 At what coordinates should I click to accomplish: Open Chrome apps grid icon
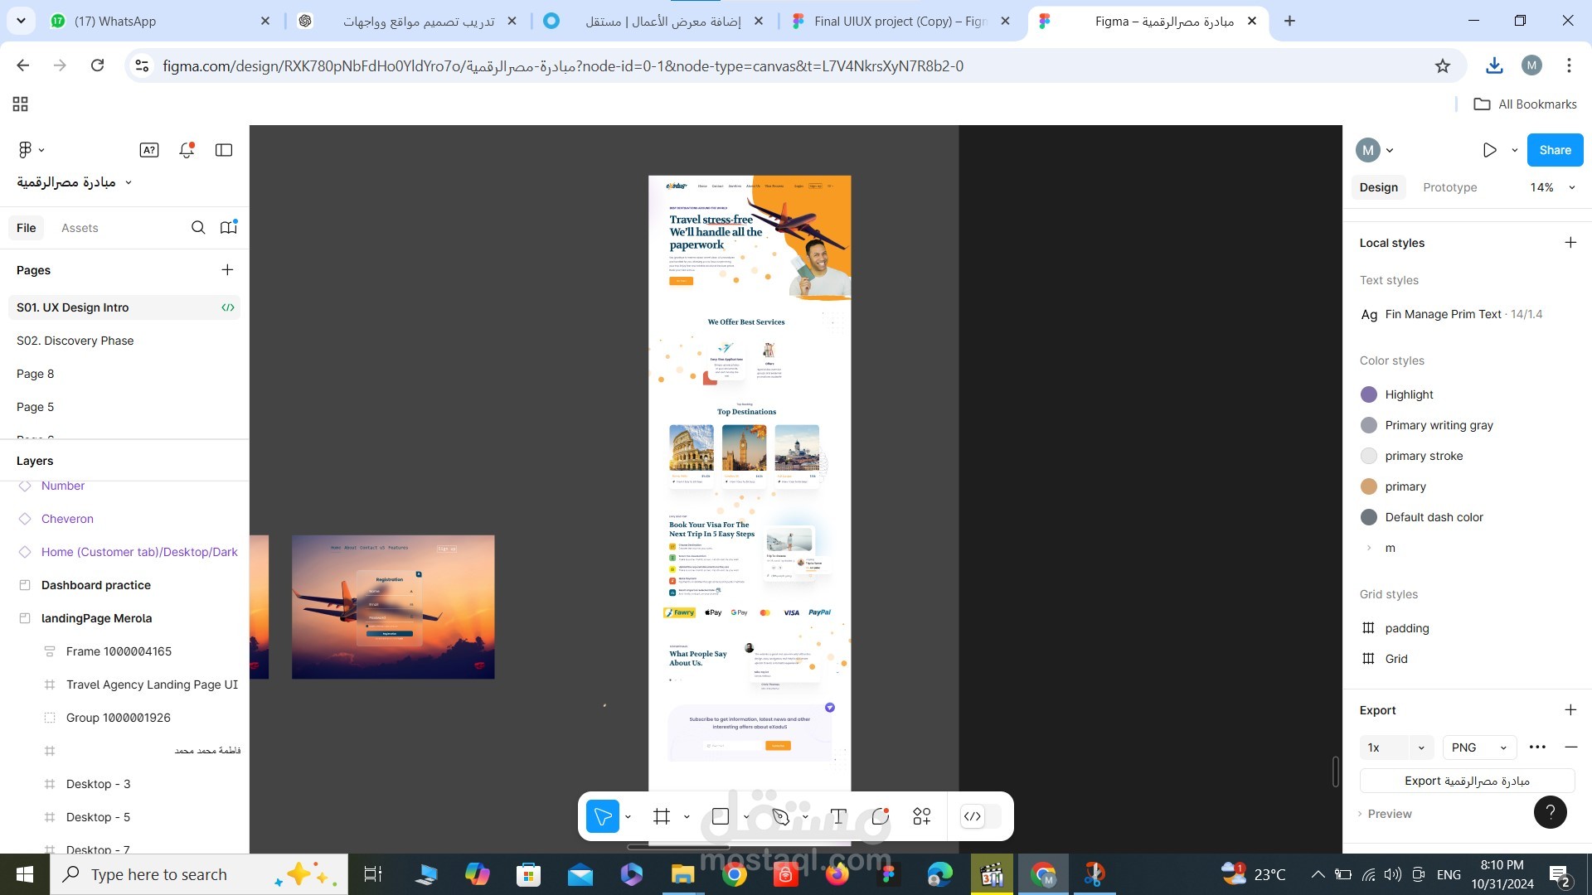pos(21,104)
